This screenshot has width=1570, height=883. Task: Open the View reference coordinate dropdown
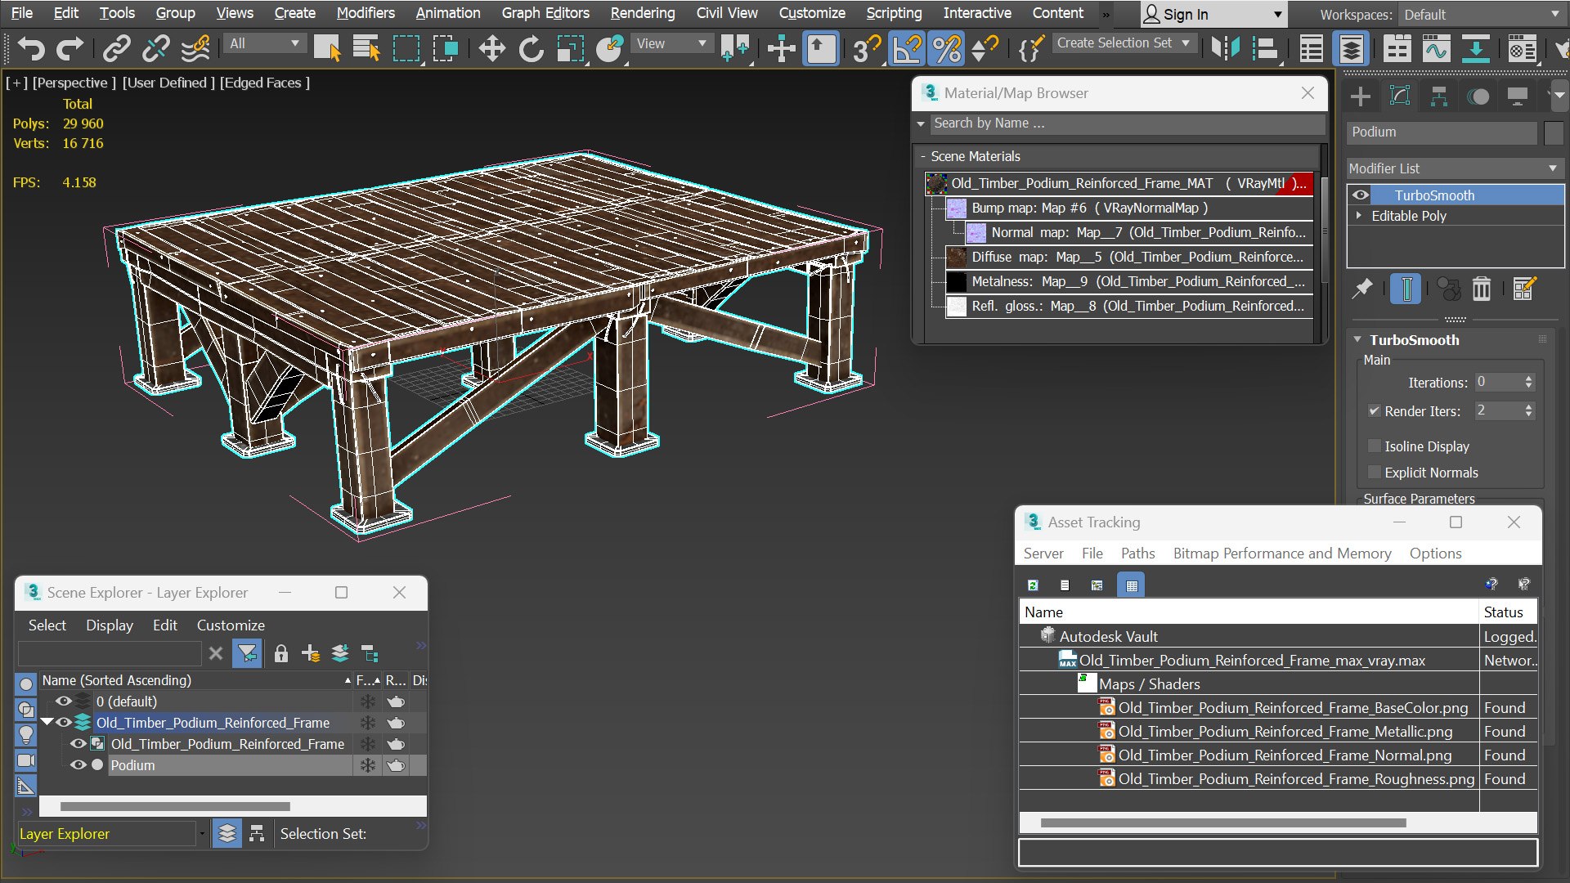[671, 43]
